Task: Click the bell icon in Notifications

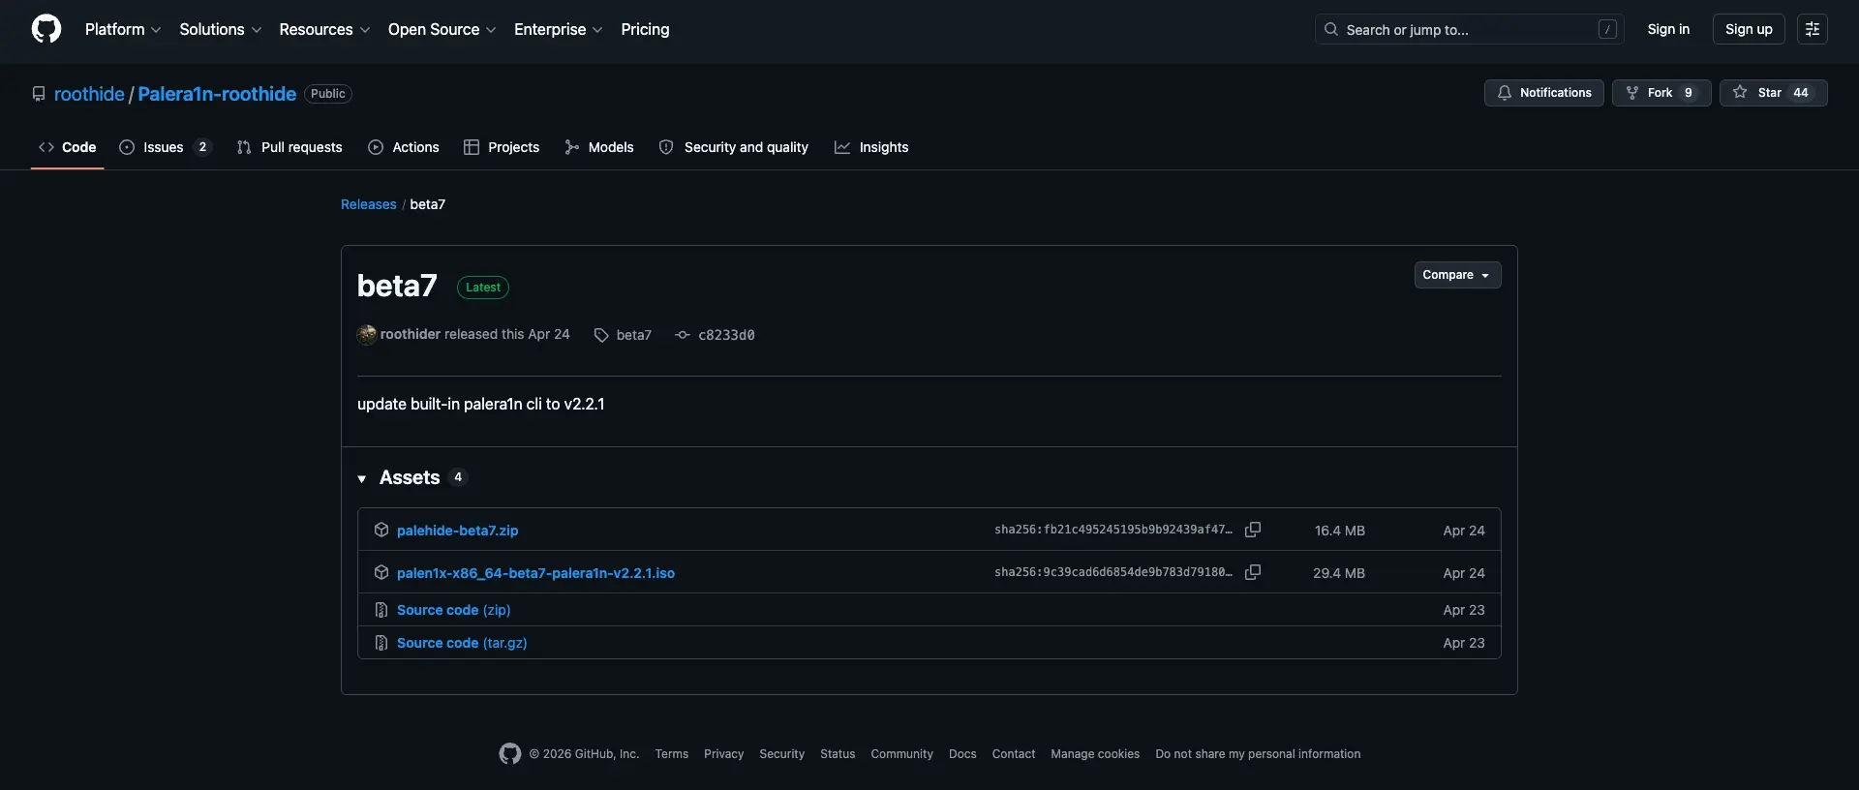Action: tap(1505, 92)
